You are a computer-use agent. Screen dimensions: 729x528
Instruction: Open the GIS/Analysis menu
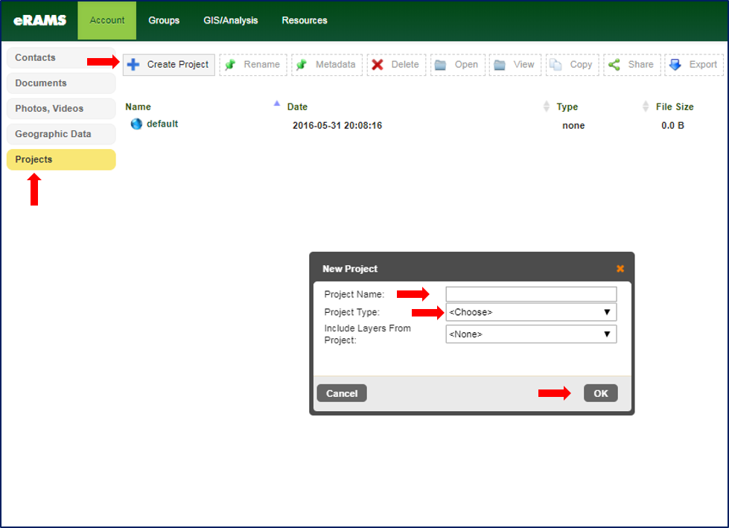[230, 21]
